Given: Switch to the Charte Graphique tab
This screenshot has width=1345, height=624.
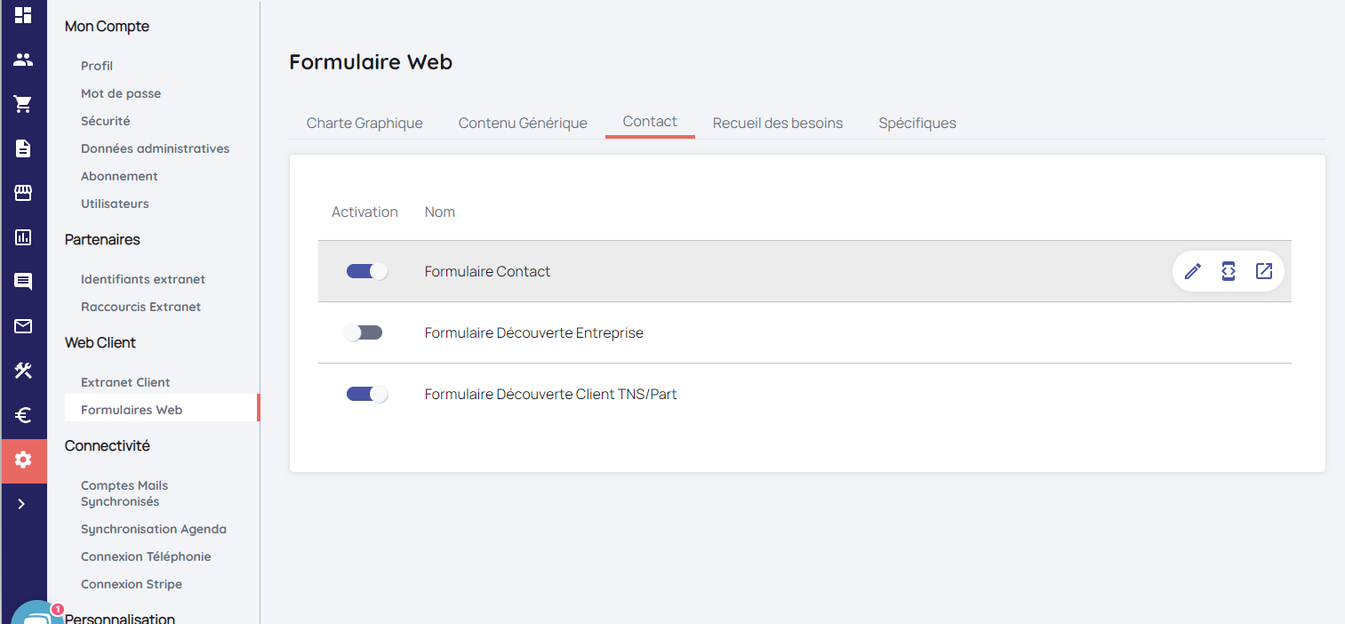Looking at the screenshot, I should 364,123.
